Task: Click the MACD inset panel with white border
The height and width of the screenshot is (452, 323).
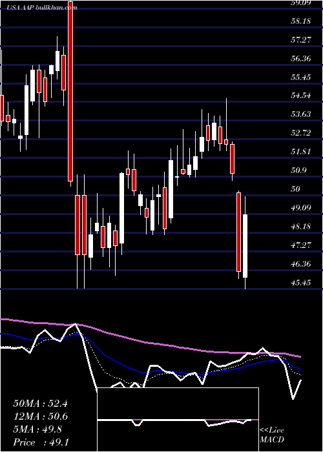Action: [x=178, y=420]
